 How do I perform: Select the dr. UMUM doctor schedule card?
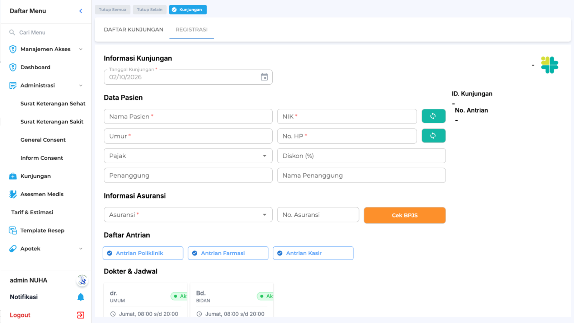coord(145,300)
